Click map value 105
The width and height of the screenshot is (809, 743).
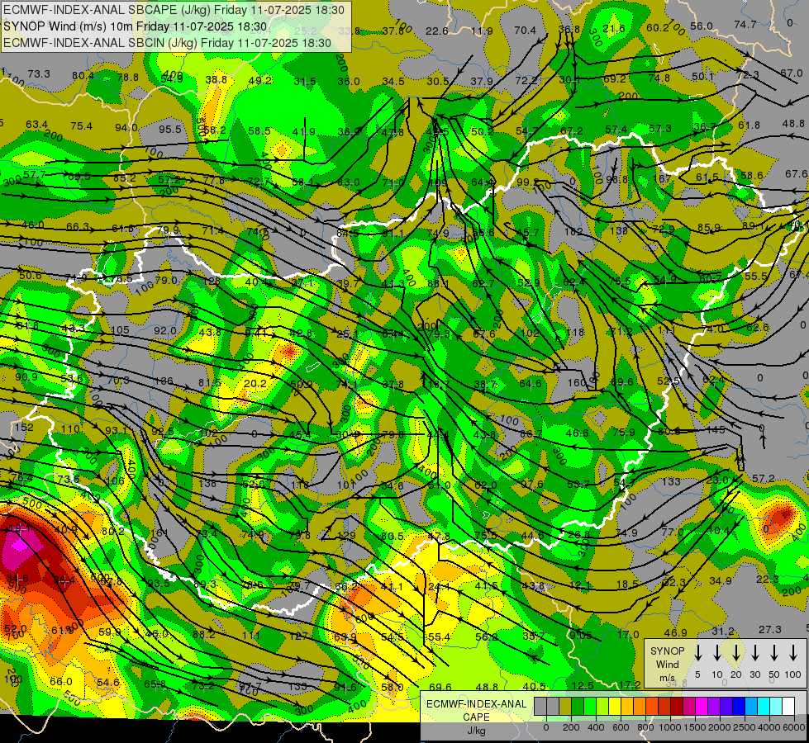point(120,330)
